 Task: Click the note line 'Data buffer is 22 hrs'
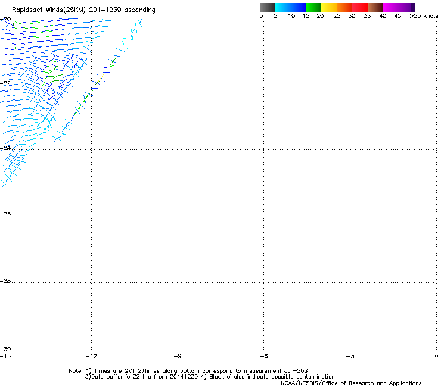click(x=210, y=377)
